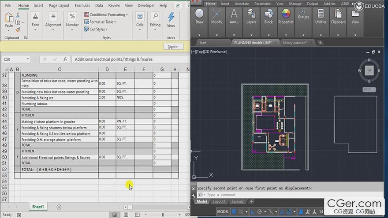The height and width of the screenshot is (218, 388).
Task: Expand Format as Table dropdown
Action: pyautogui.click(x=115, y=22)
